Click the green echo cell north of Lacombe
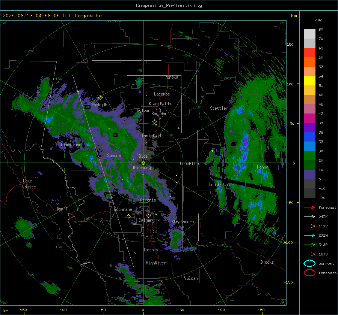The width and height of the screenshot is (338, 315). 139,82
